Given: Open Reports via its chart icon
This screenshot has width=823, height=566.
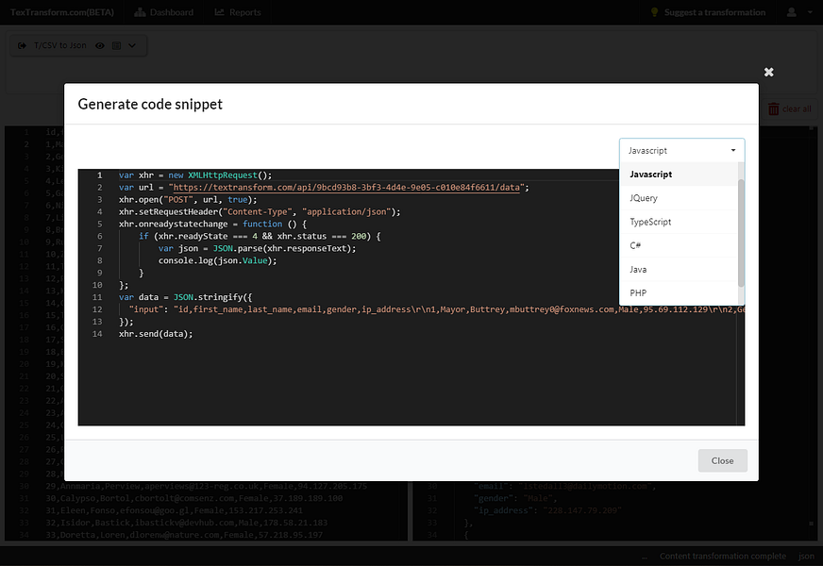Looking at the screenshot, I should (x=219, y=12).
